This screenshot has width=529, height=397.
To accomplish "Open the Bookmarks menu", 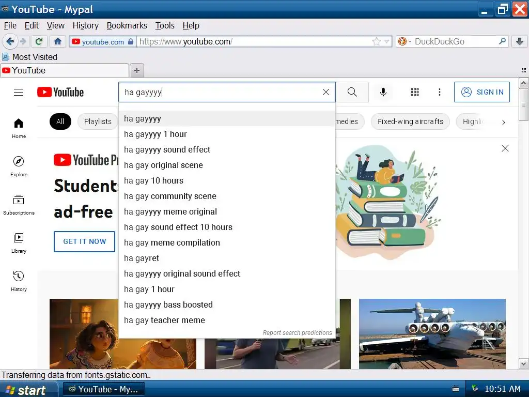I will click(127, 26).
